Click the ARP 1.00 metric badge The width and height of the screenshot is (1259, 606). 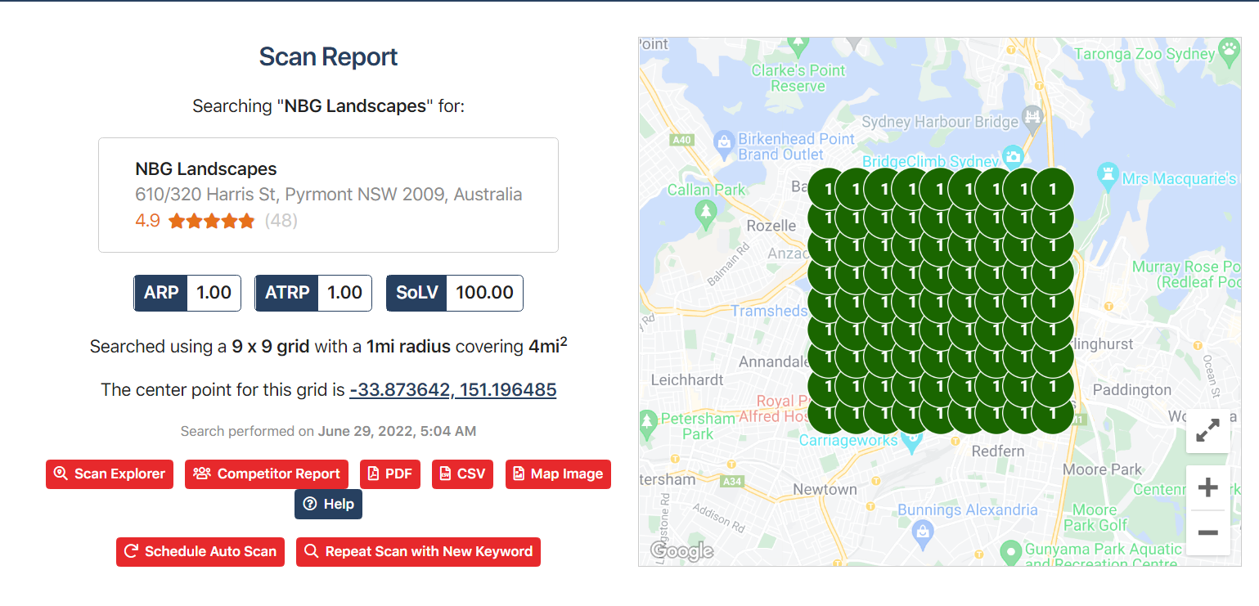click(x=187, y=293)
